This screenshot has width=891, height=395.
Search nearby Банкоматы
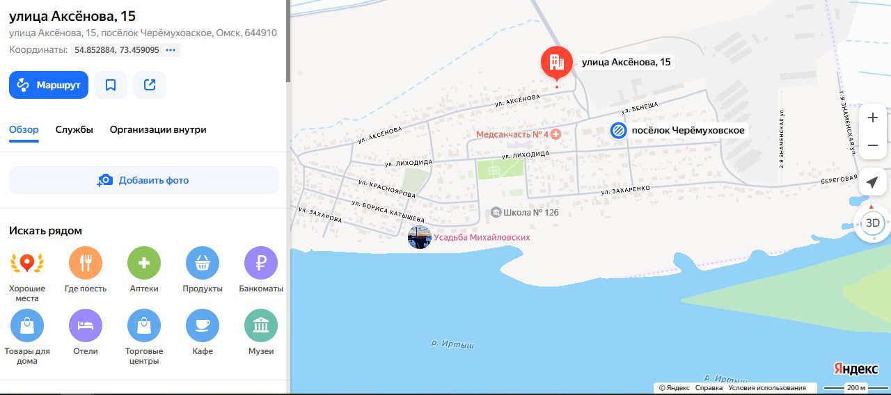[261, 263]
